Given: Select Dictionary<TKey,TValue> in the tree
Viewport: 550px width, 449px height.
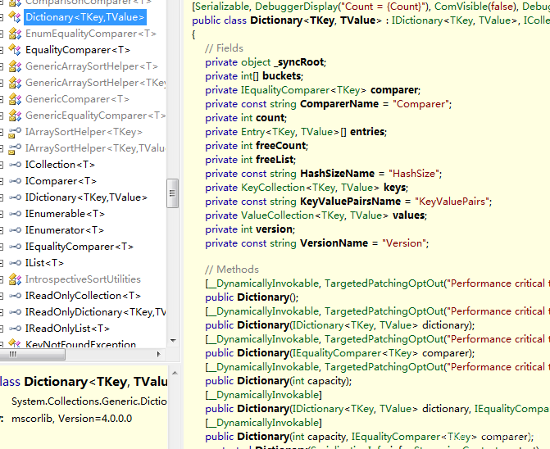Looking at the screenshot, I should (85, 17).
